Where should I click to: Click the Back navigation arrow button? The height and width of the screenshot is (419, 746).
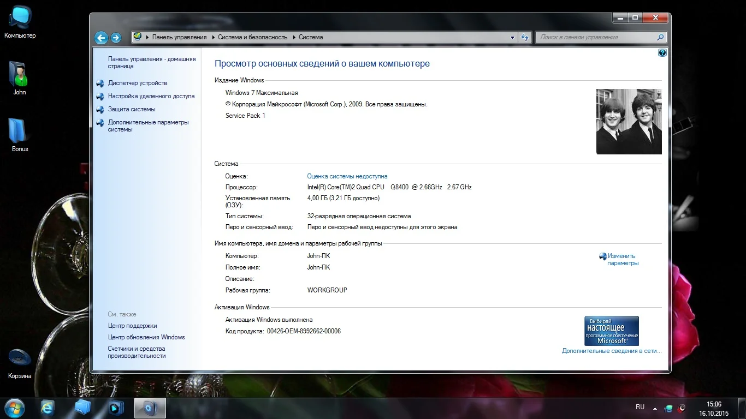[100, 38]
